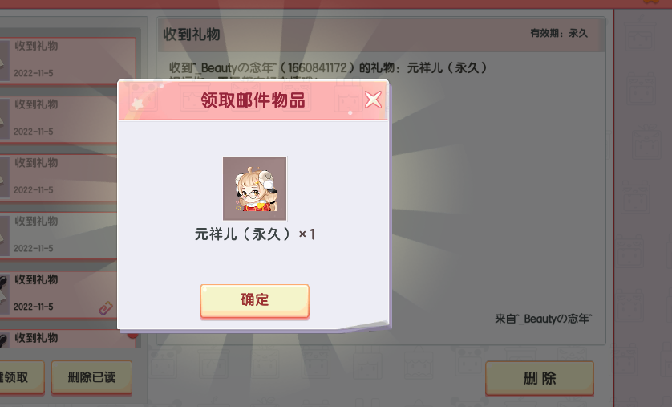The height and width of the screenshot is (407, 672).
Task: Click the 一键领取 claim-all button
Action: point(22,377)
